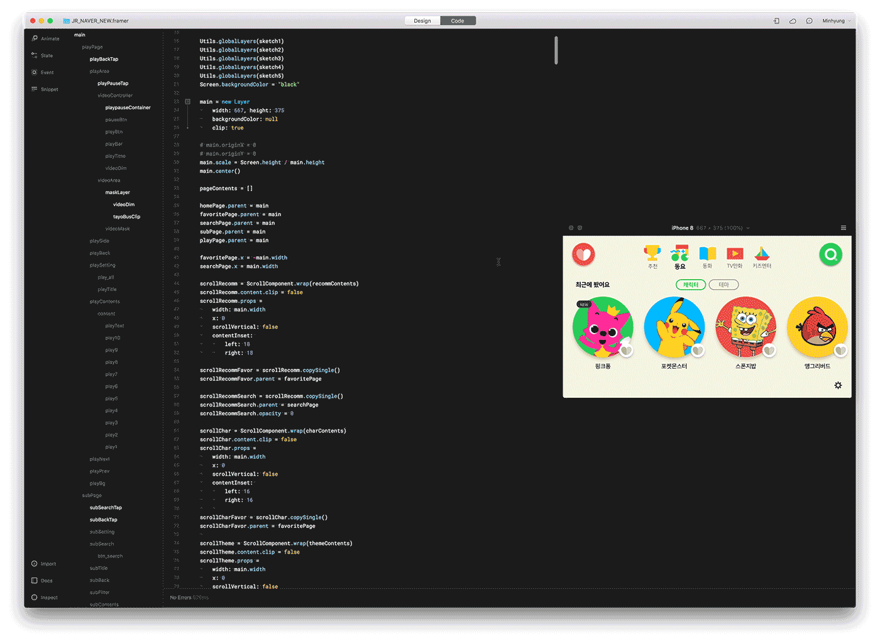Select the music 동요 category icon

[x=679, y=256]
